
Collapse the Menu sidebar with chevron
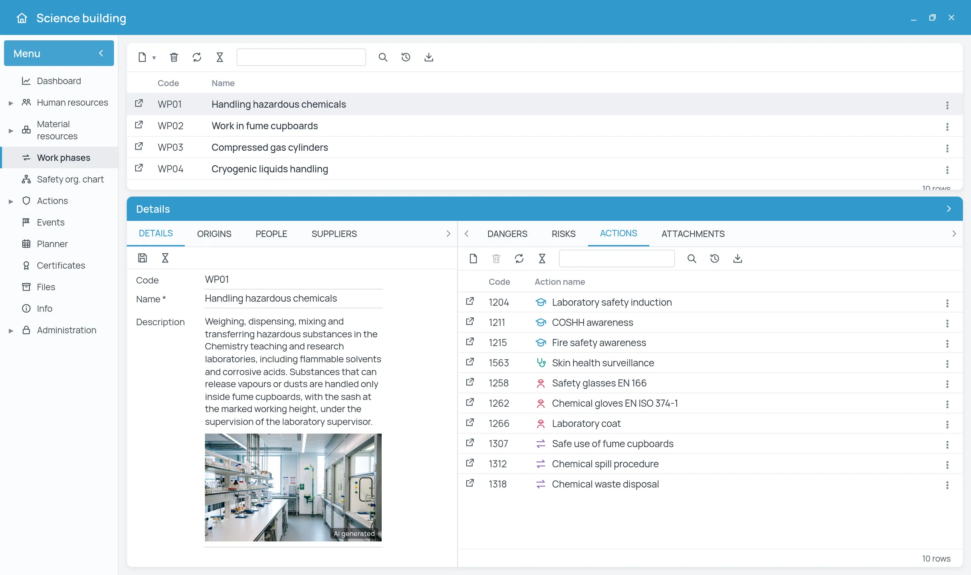(101, 53)
